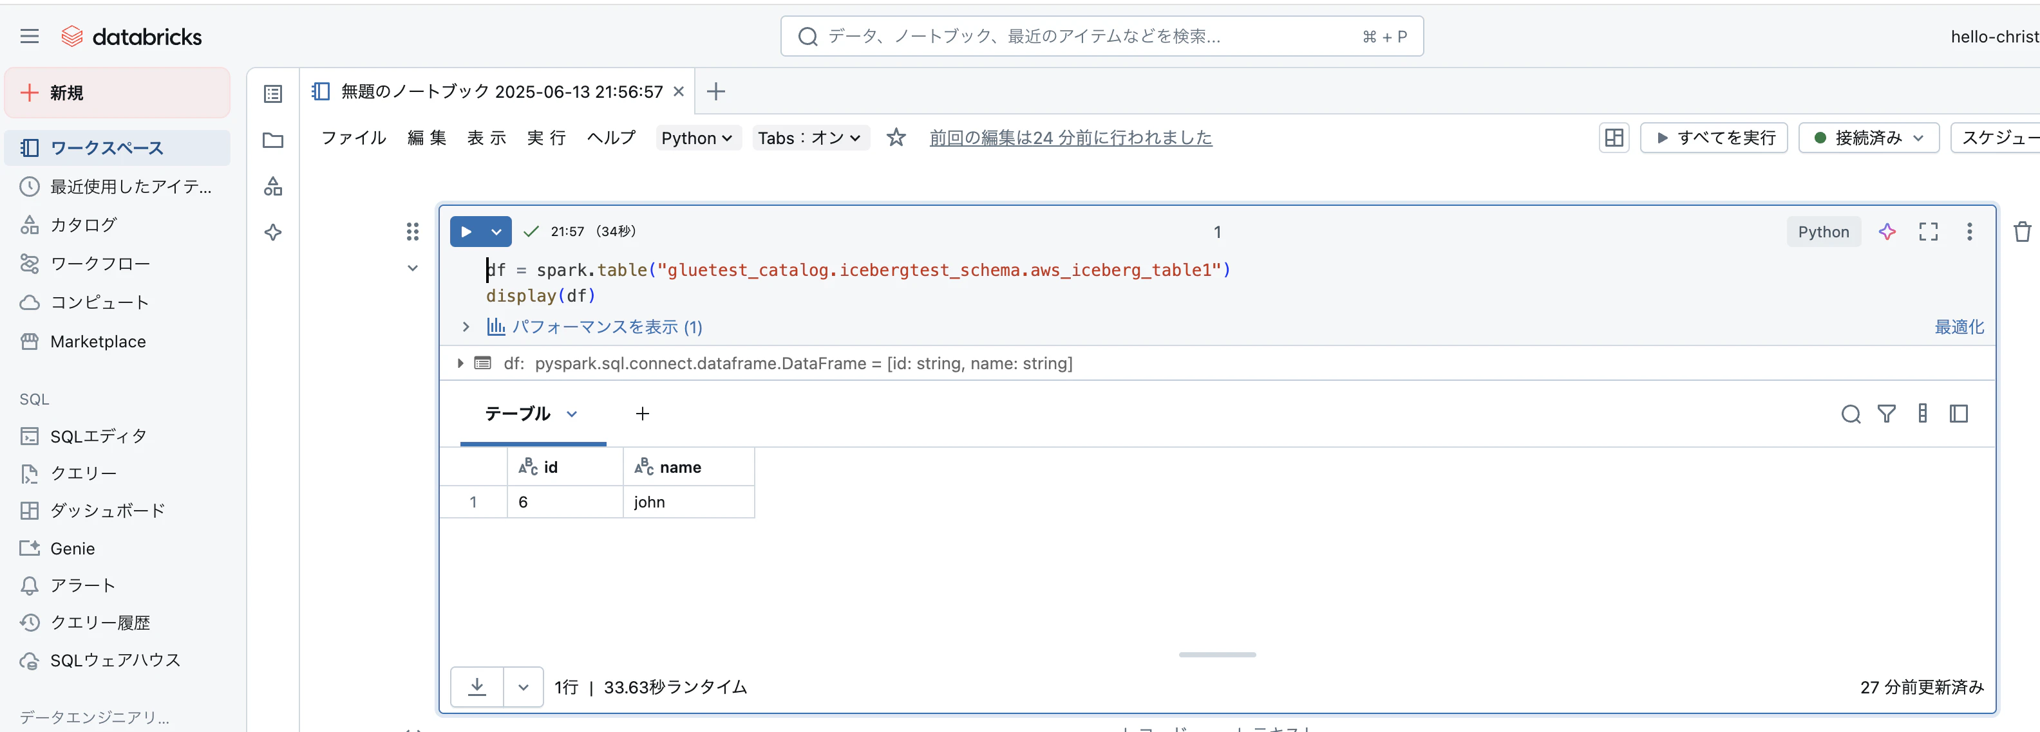The image size is (2040, 732).
Task: Open the assistant sparkle panel icon
Action: 273,232
